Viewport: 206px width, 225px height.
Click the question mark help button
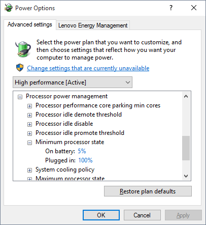pyautogui.click(x=171, y=8)
